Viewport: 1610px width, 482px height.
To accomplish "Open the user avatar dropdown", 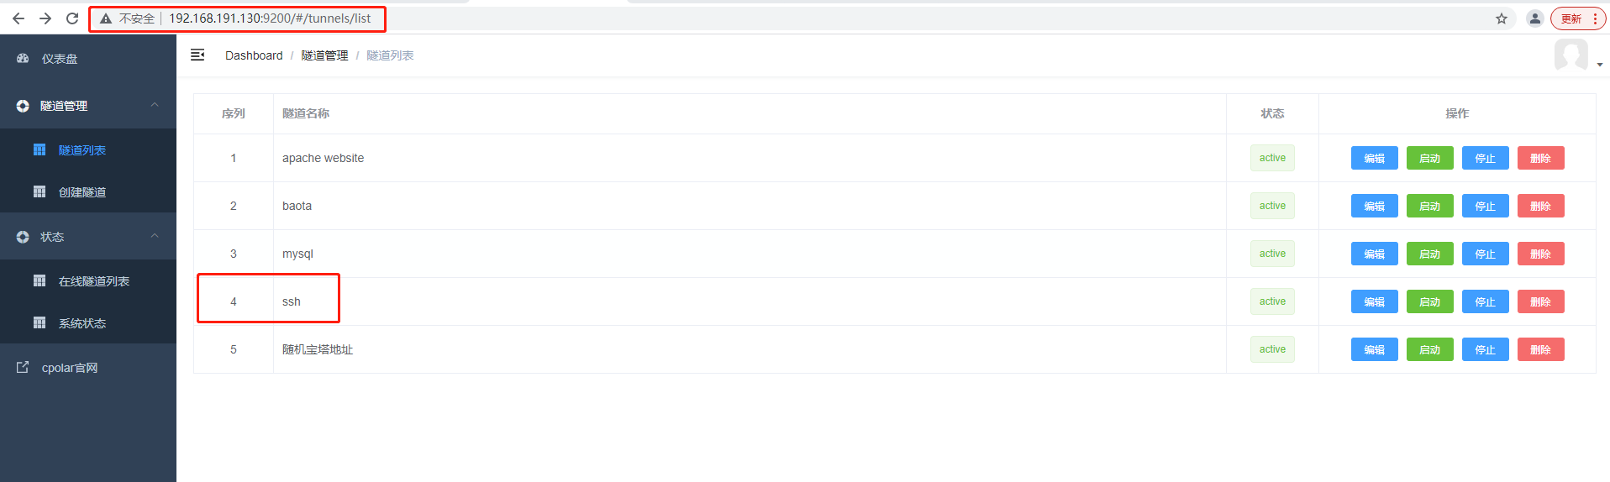I will pos(1577,55).
